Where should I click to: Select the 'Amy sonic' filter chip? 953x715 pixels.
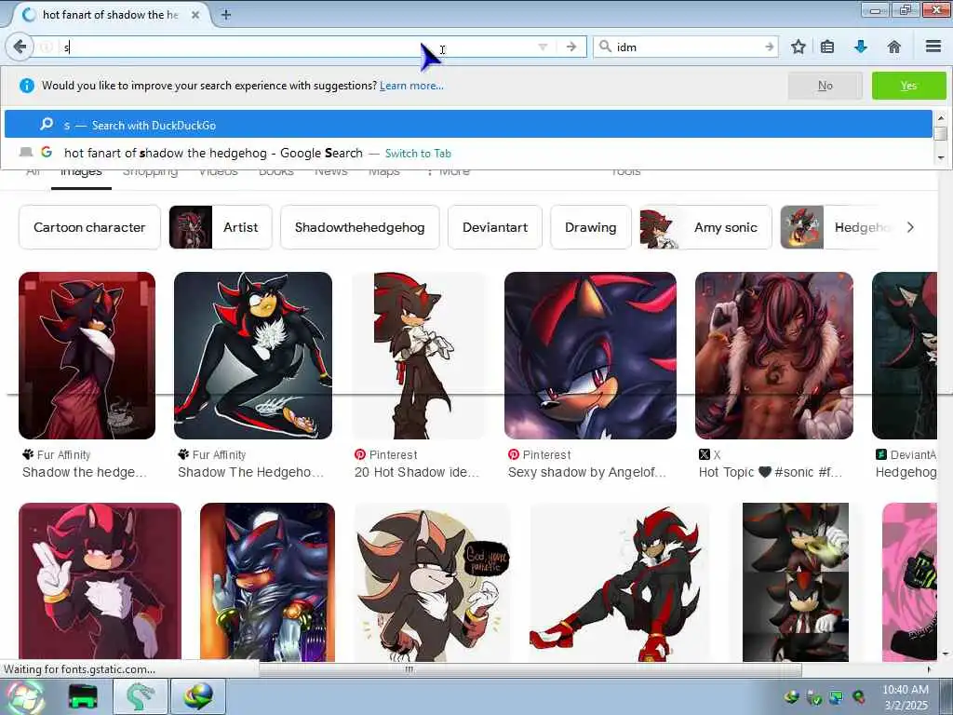coord(705,227)
